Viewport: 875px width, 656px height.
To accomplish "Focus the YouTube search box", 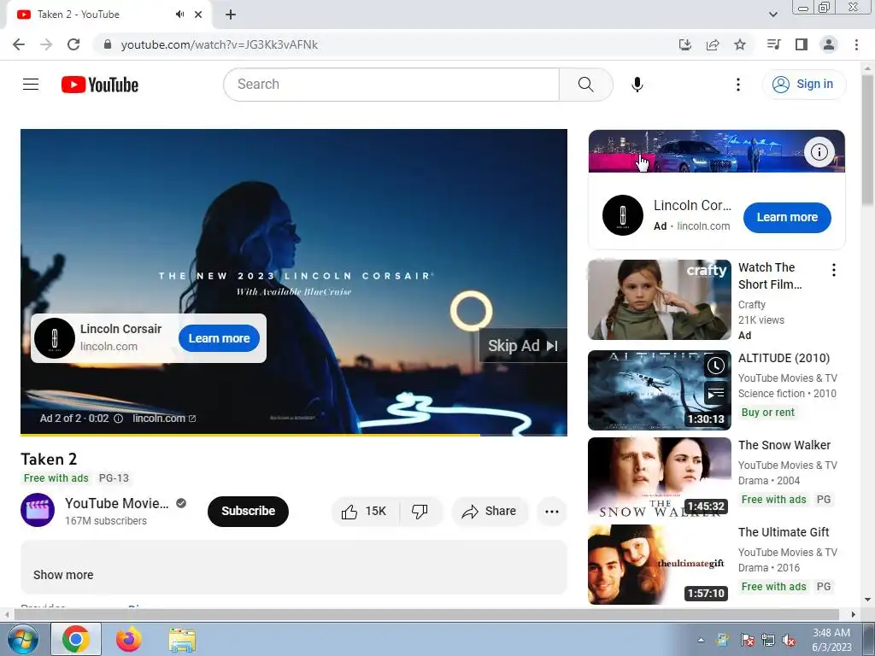I will tap(391, 85).
